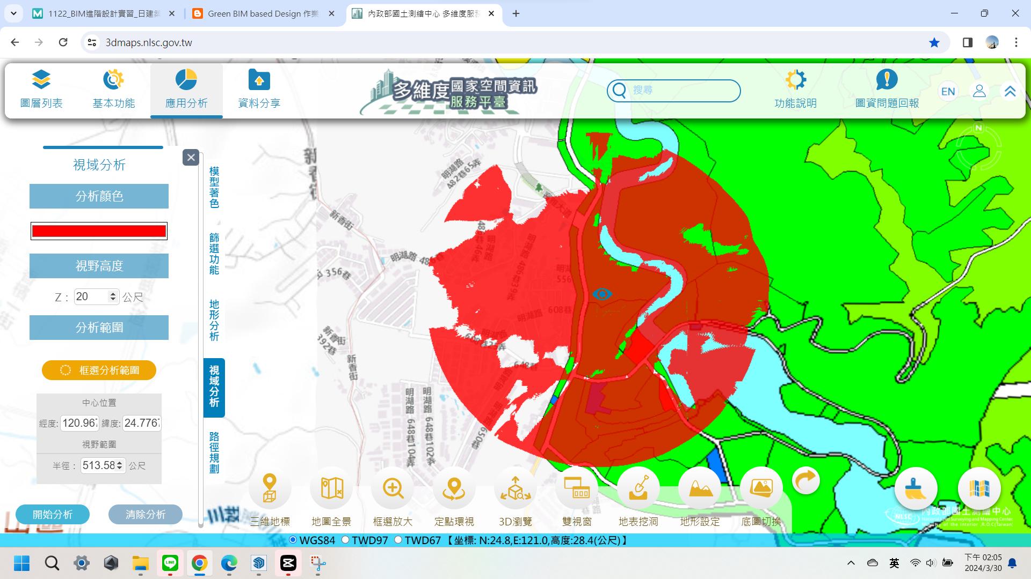Collapse the top toolbar with double chevron

click(x=1010, y=91)
